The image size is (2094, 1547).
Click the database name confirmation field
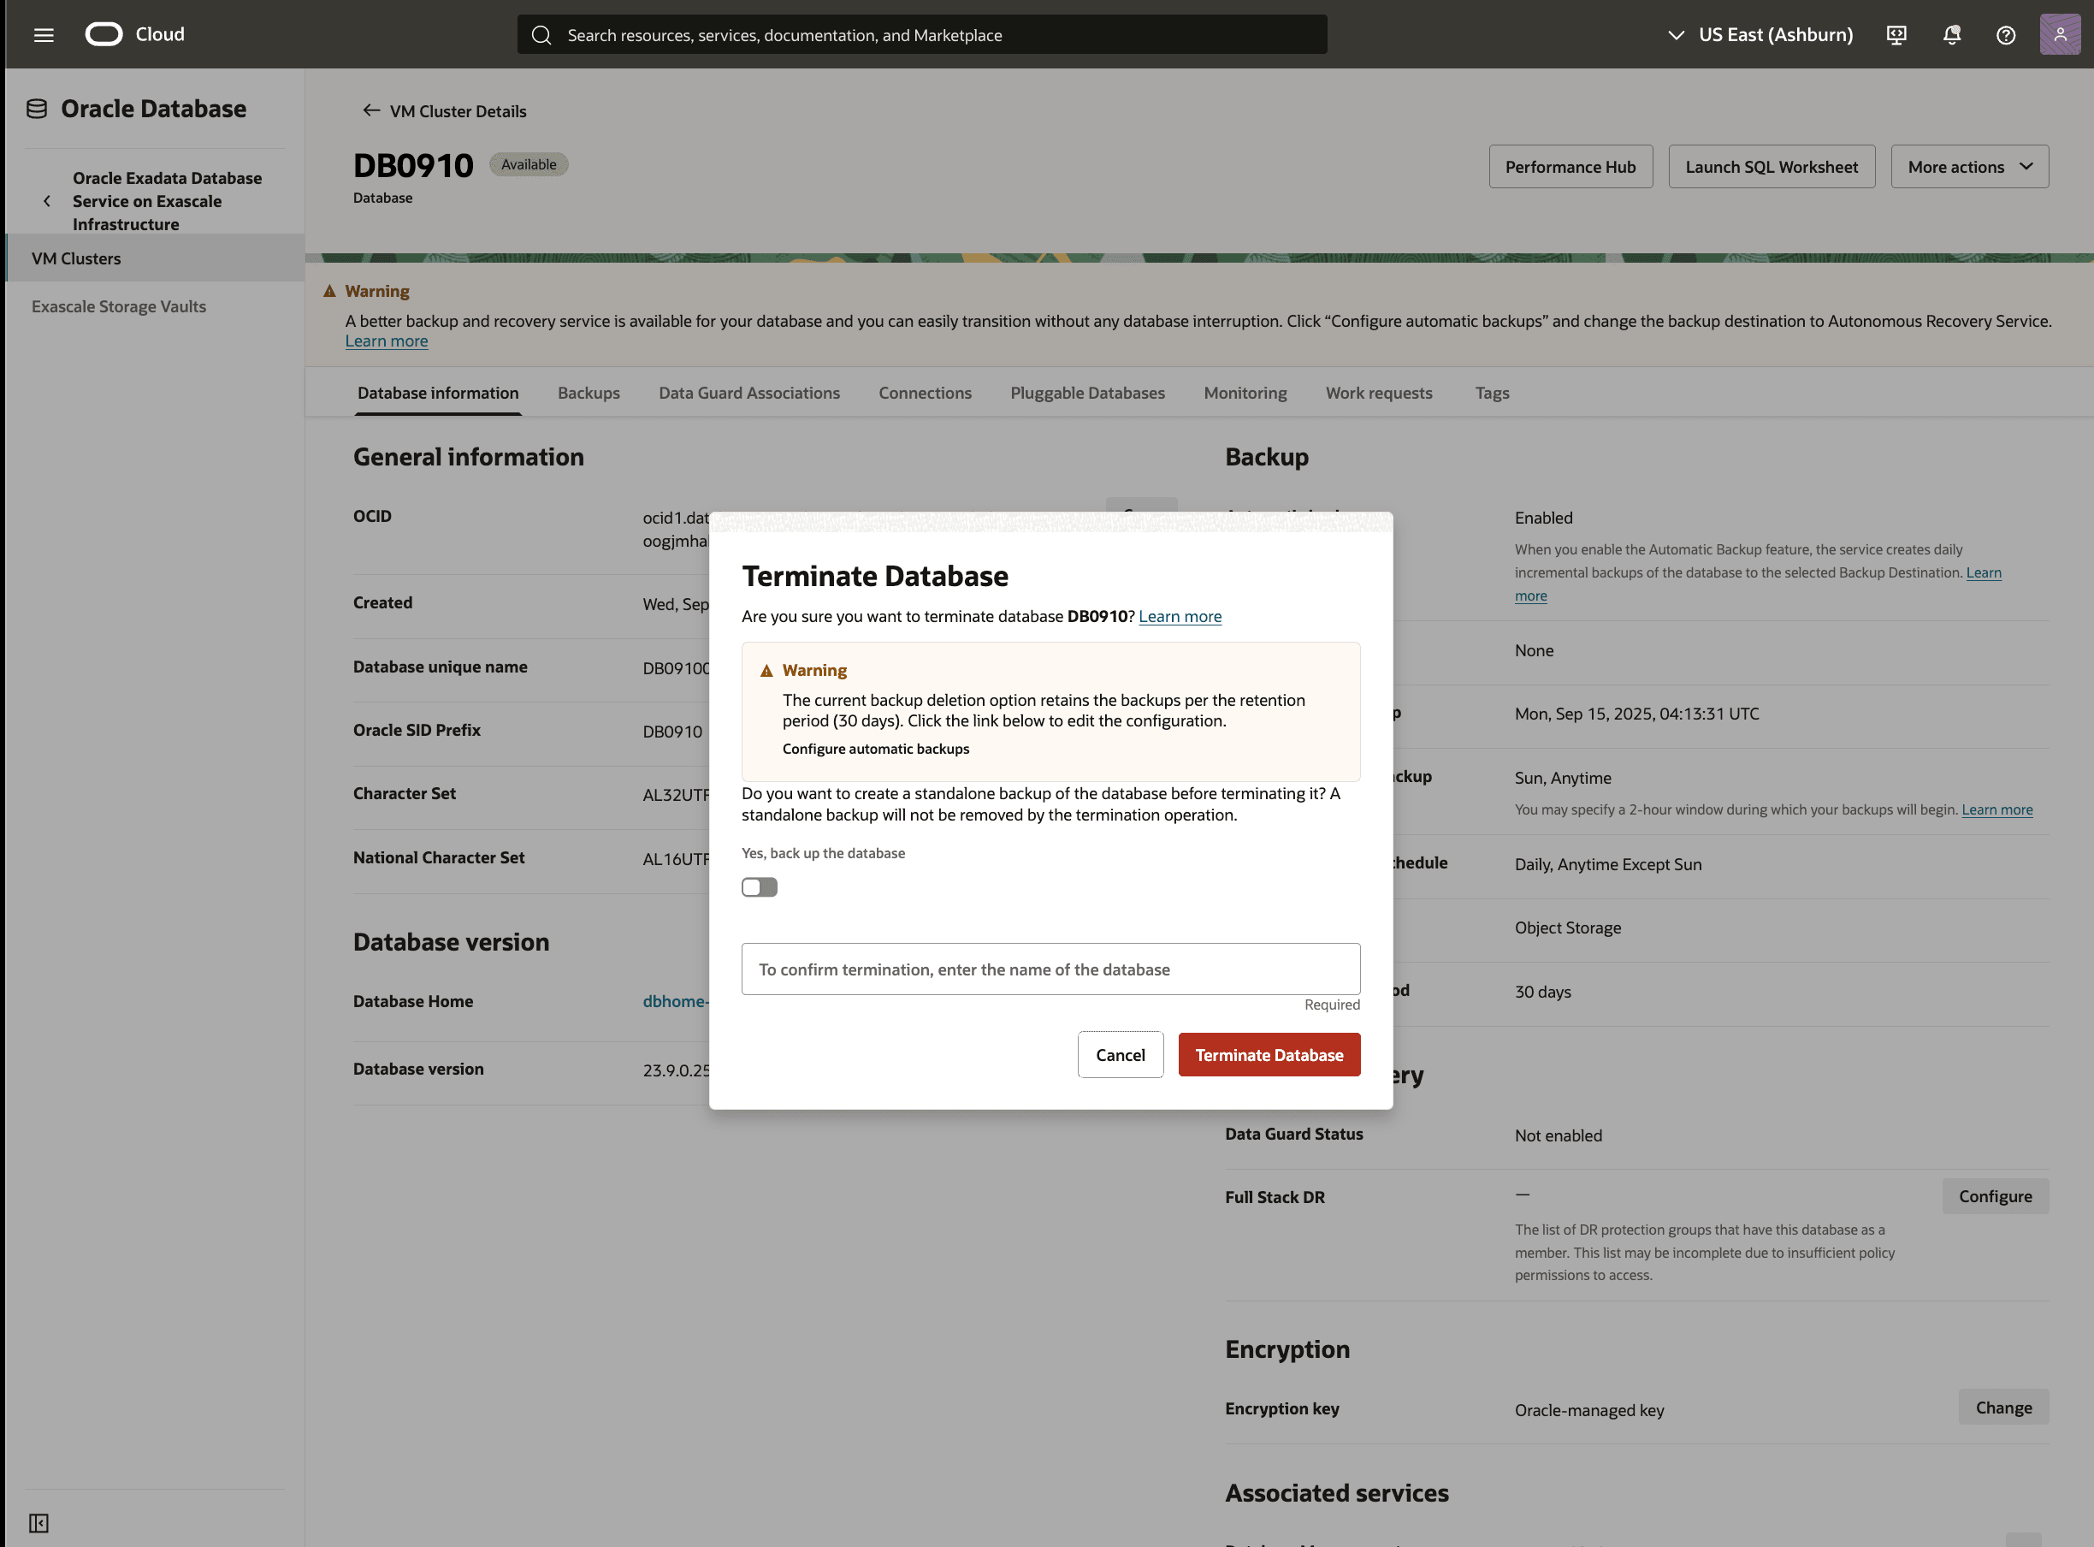(1050, 969)
